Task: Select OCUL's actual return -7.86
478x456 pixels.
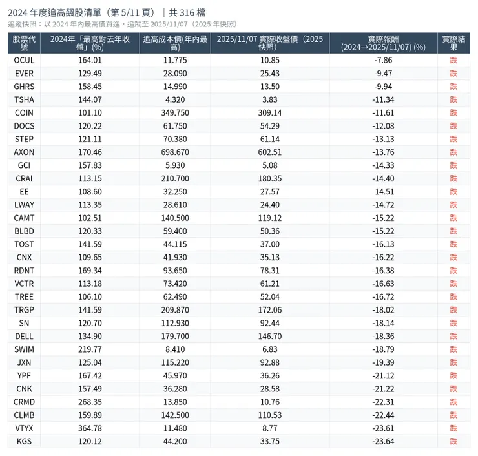Action: 383,60
